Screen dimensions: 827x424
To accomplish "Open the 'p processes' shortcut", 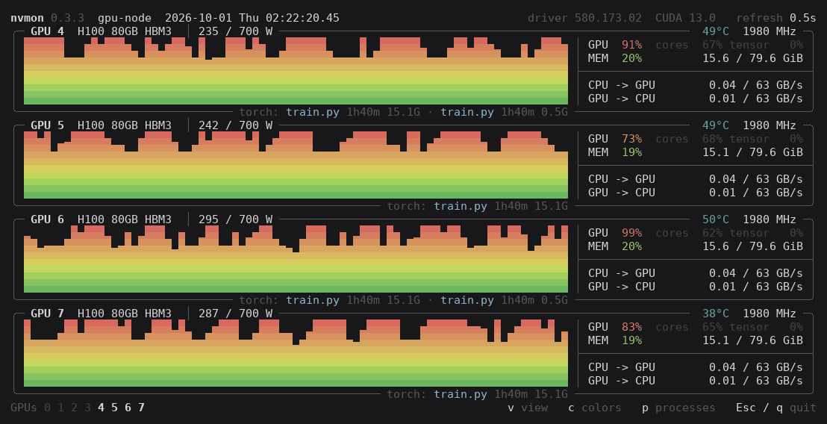I will click(x=678, y=408).
